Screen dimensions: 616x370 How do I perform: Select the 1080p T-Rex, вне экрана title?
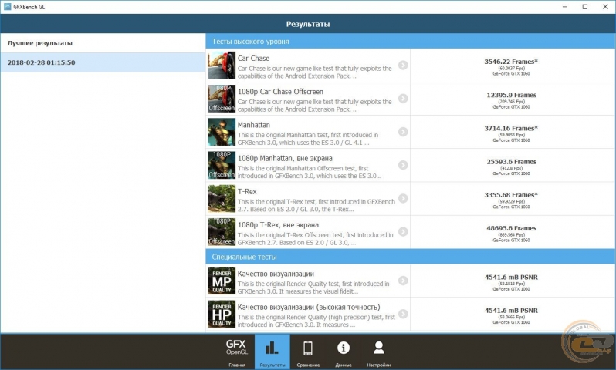click(x=278, y=225)
